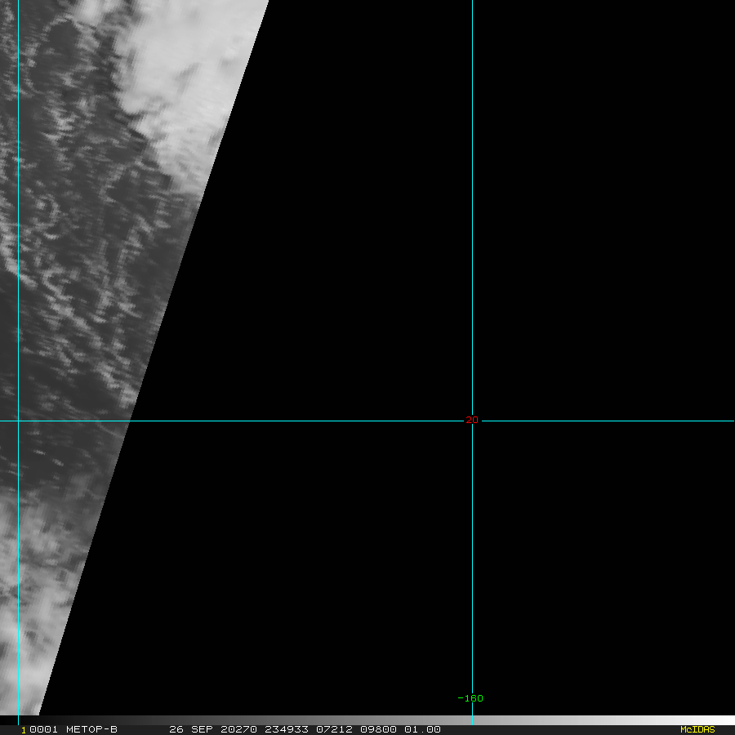Click the yellow frame number 1
This screenshot has width=735, height=735.
(24, 730)
